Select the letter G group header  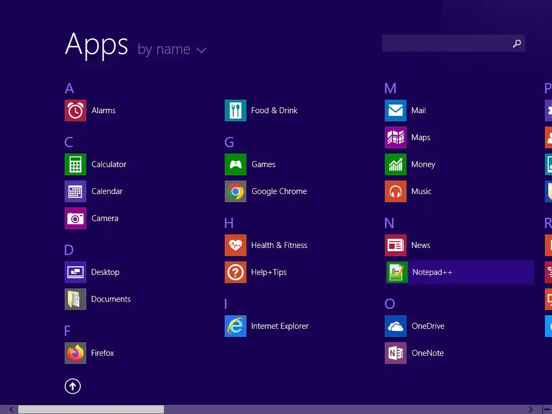click(x=229, y=142)
